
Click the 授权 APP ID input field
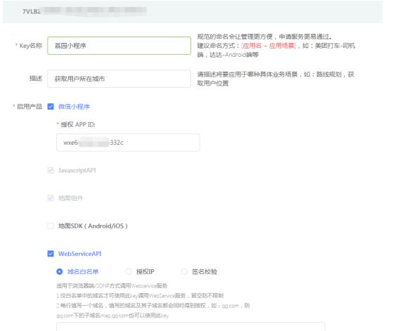pyautogui.click(x=128, y=143)
